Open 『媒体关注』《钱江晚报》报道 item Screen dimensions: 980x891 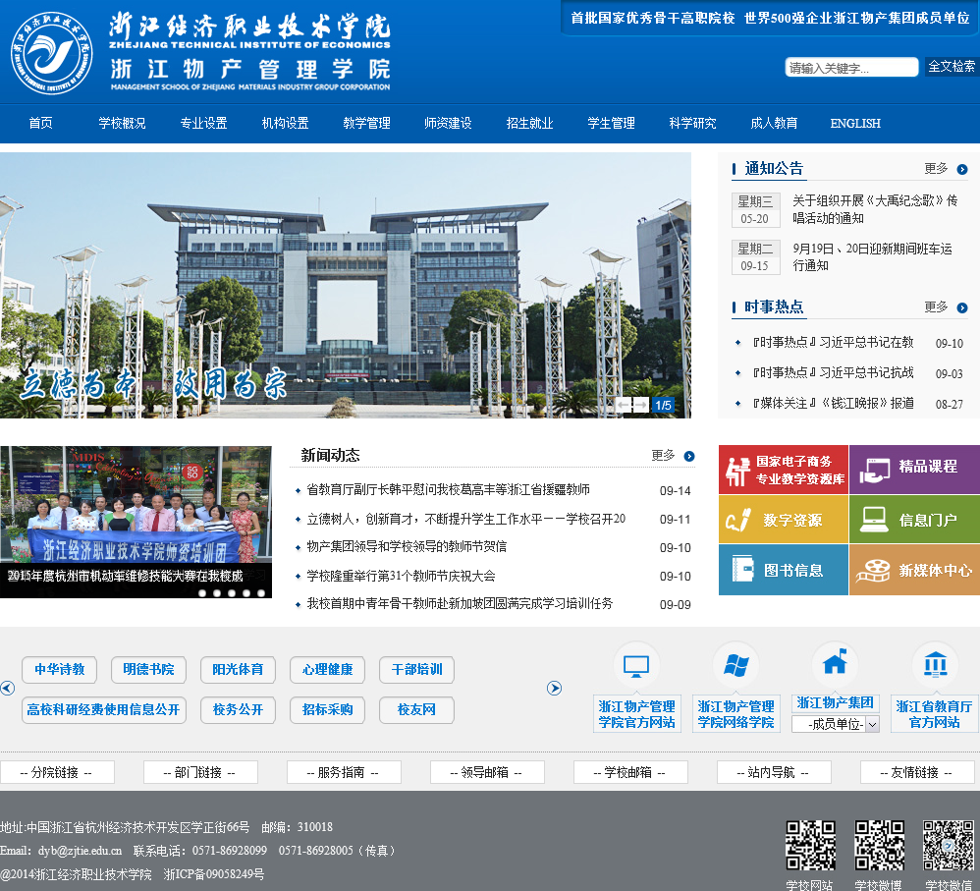click(x=833, y=404)
